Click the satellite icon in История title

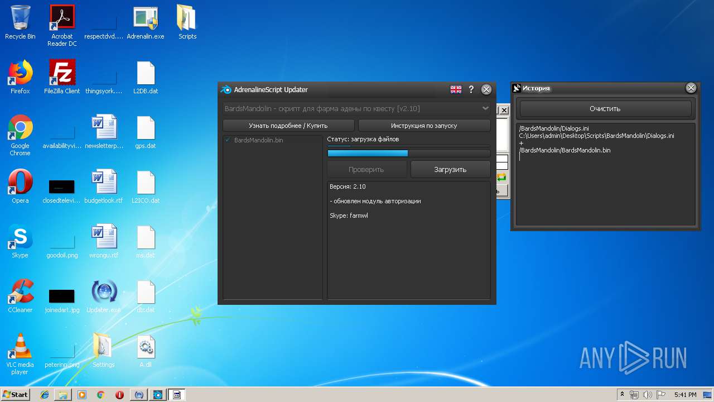(x=517, y=88)
